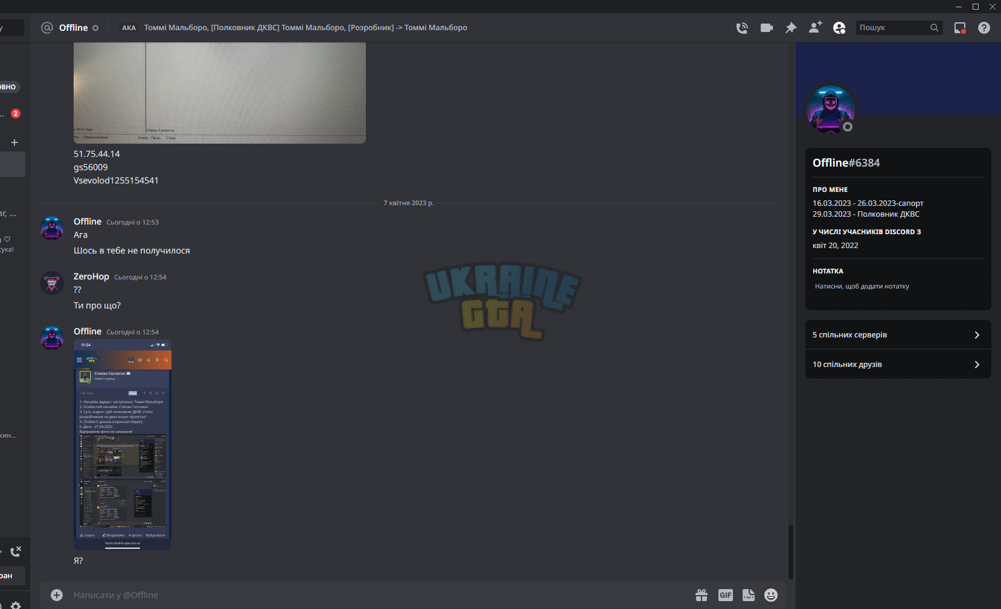Open the gift Nitro icon

702,595
